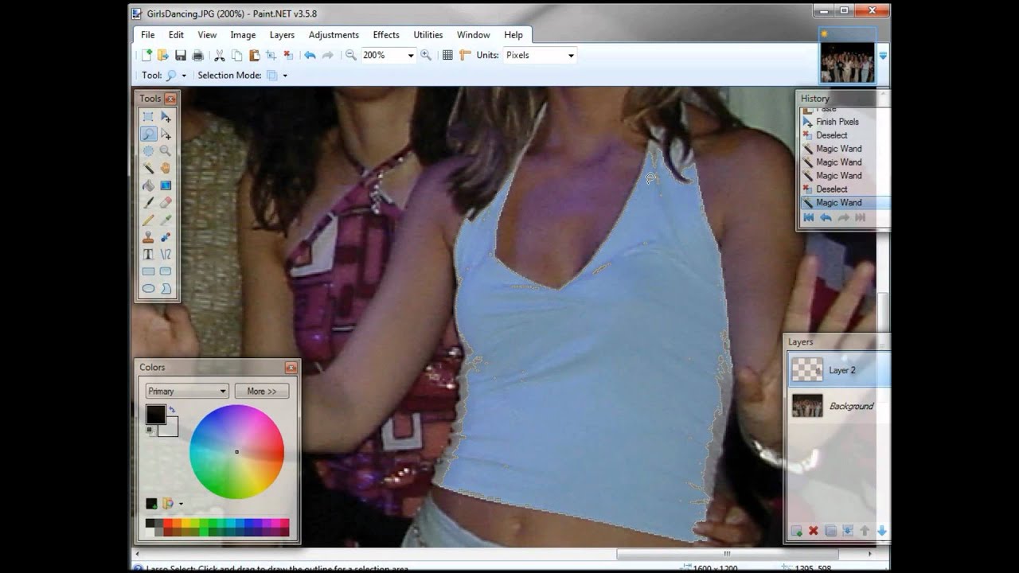This screenshot has width=1019, height=573.
Task: Open the 200% zoom level dropdown
Action: (411, 55)
